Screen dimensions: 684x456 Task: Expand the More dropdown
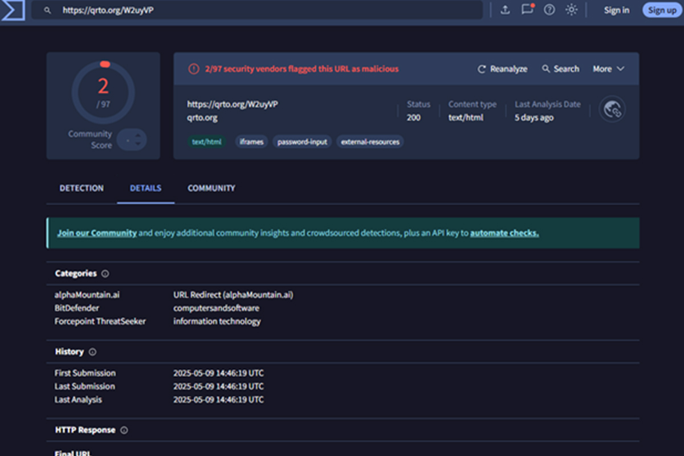click(608, 69)
